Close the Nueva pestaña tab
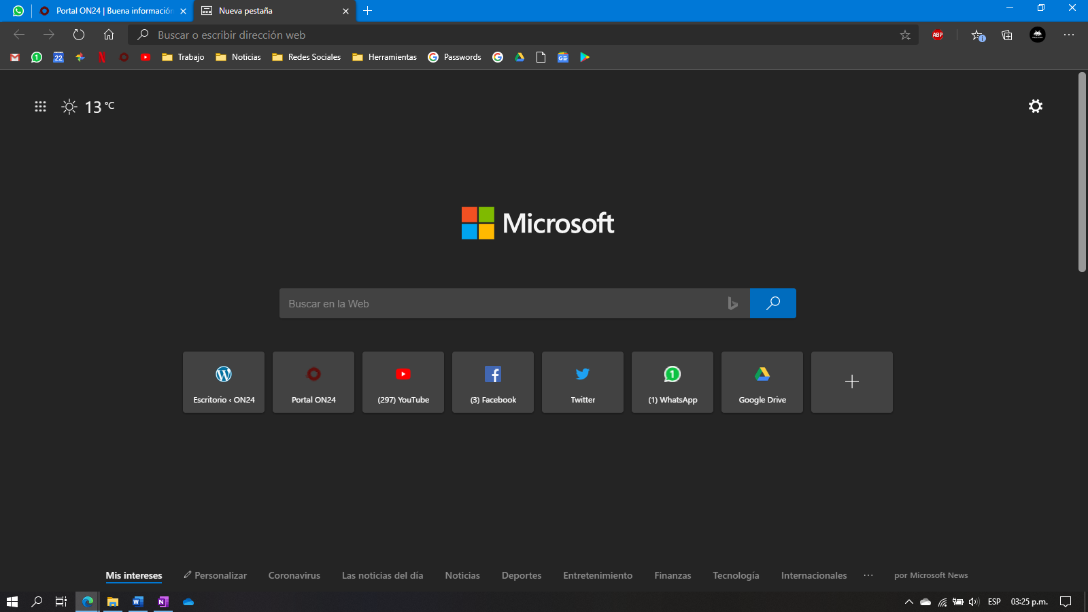 click(x=345, y=11)
